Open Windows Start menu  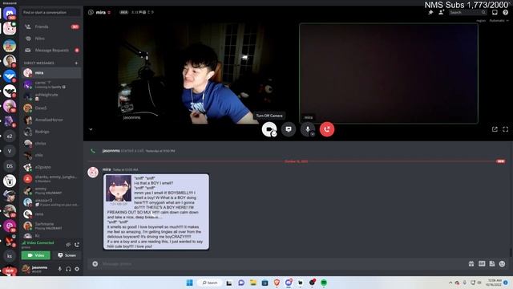(x=189, y=283)
